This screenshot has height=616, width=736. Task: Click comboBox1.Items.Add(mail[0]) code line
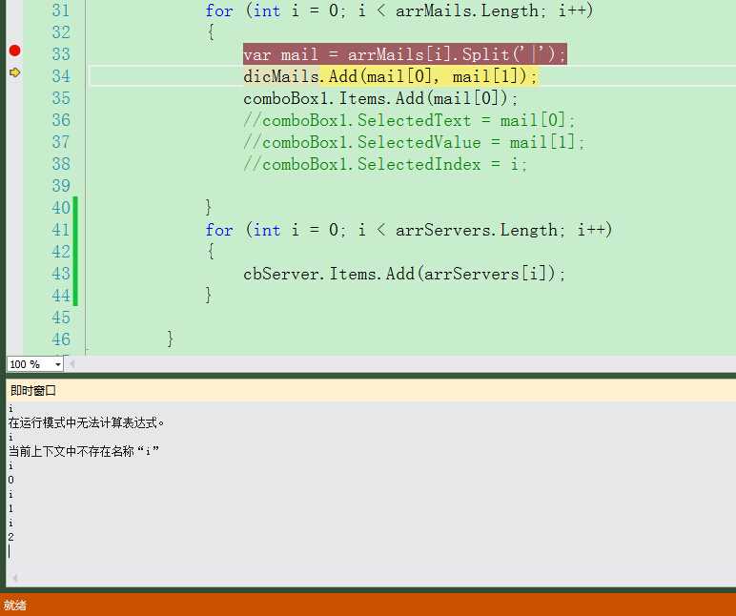[380, 98]
